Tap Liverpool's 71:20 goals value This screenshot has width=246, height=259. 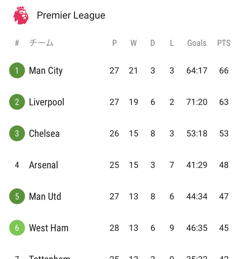tap(197, 102)
